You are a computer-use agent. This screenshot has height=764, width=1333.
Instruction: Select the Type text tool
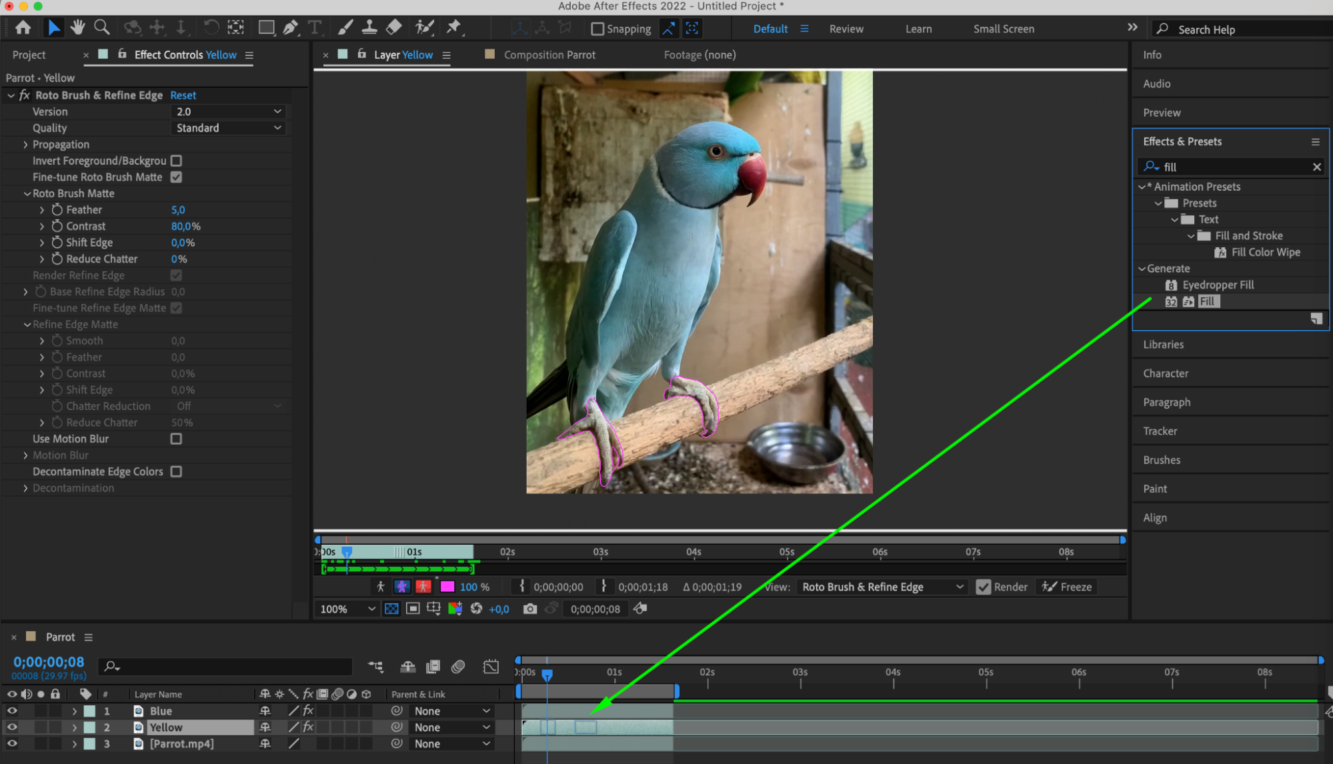(315, 28)
